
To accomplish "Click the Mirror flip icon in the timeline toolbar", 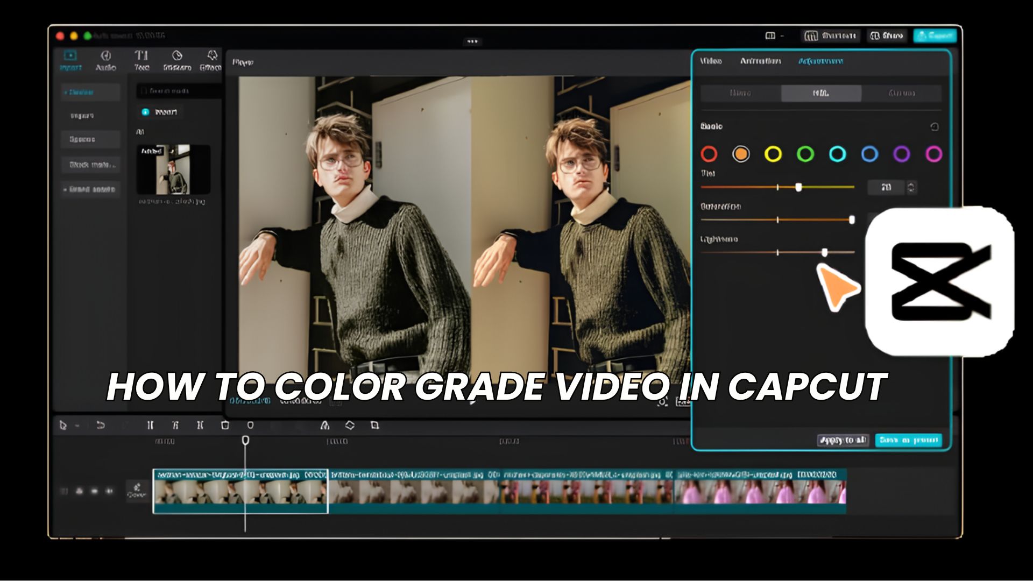I will [325, 426].
